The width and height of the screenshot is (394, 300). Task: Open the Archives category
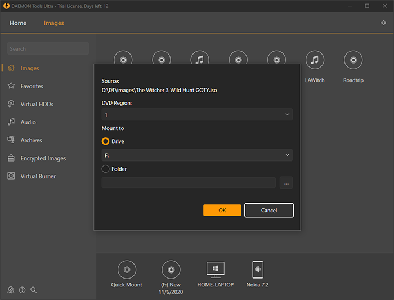(x=31, y=140)
